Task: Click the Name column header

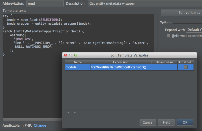Action: click(78, 62)
